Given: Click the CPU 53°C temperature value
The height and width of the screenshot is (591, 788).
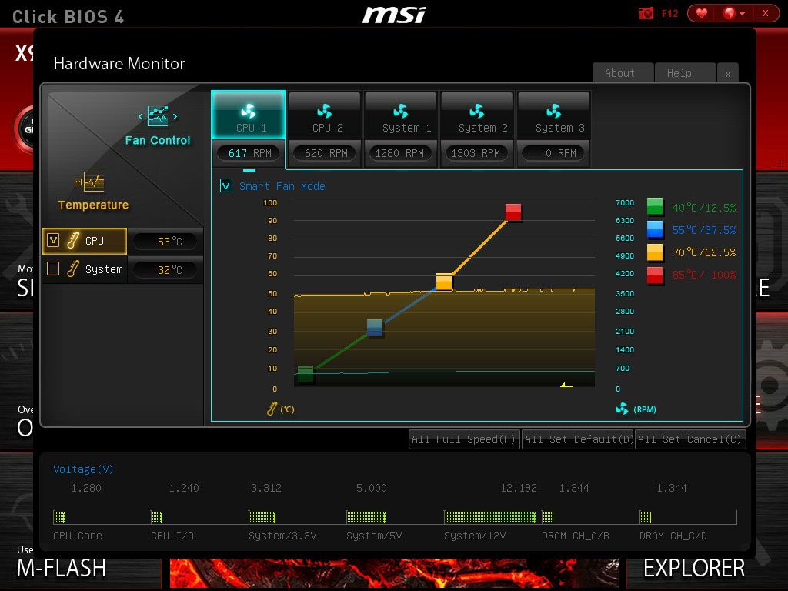Looking at the screenshot, I should pyautogui.click(x=166, y=241).
